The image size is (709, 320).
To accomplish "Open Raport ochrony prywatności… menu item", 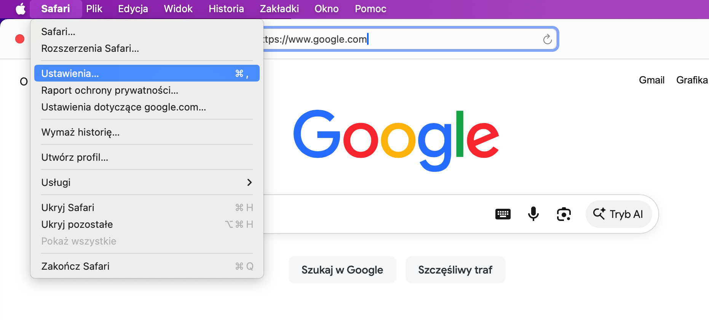I will pos(147,90).
